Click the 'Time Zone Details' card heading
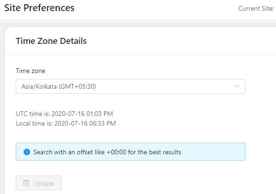Screen dimensions: 276x194 pos(51,41)
